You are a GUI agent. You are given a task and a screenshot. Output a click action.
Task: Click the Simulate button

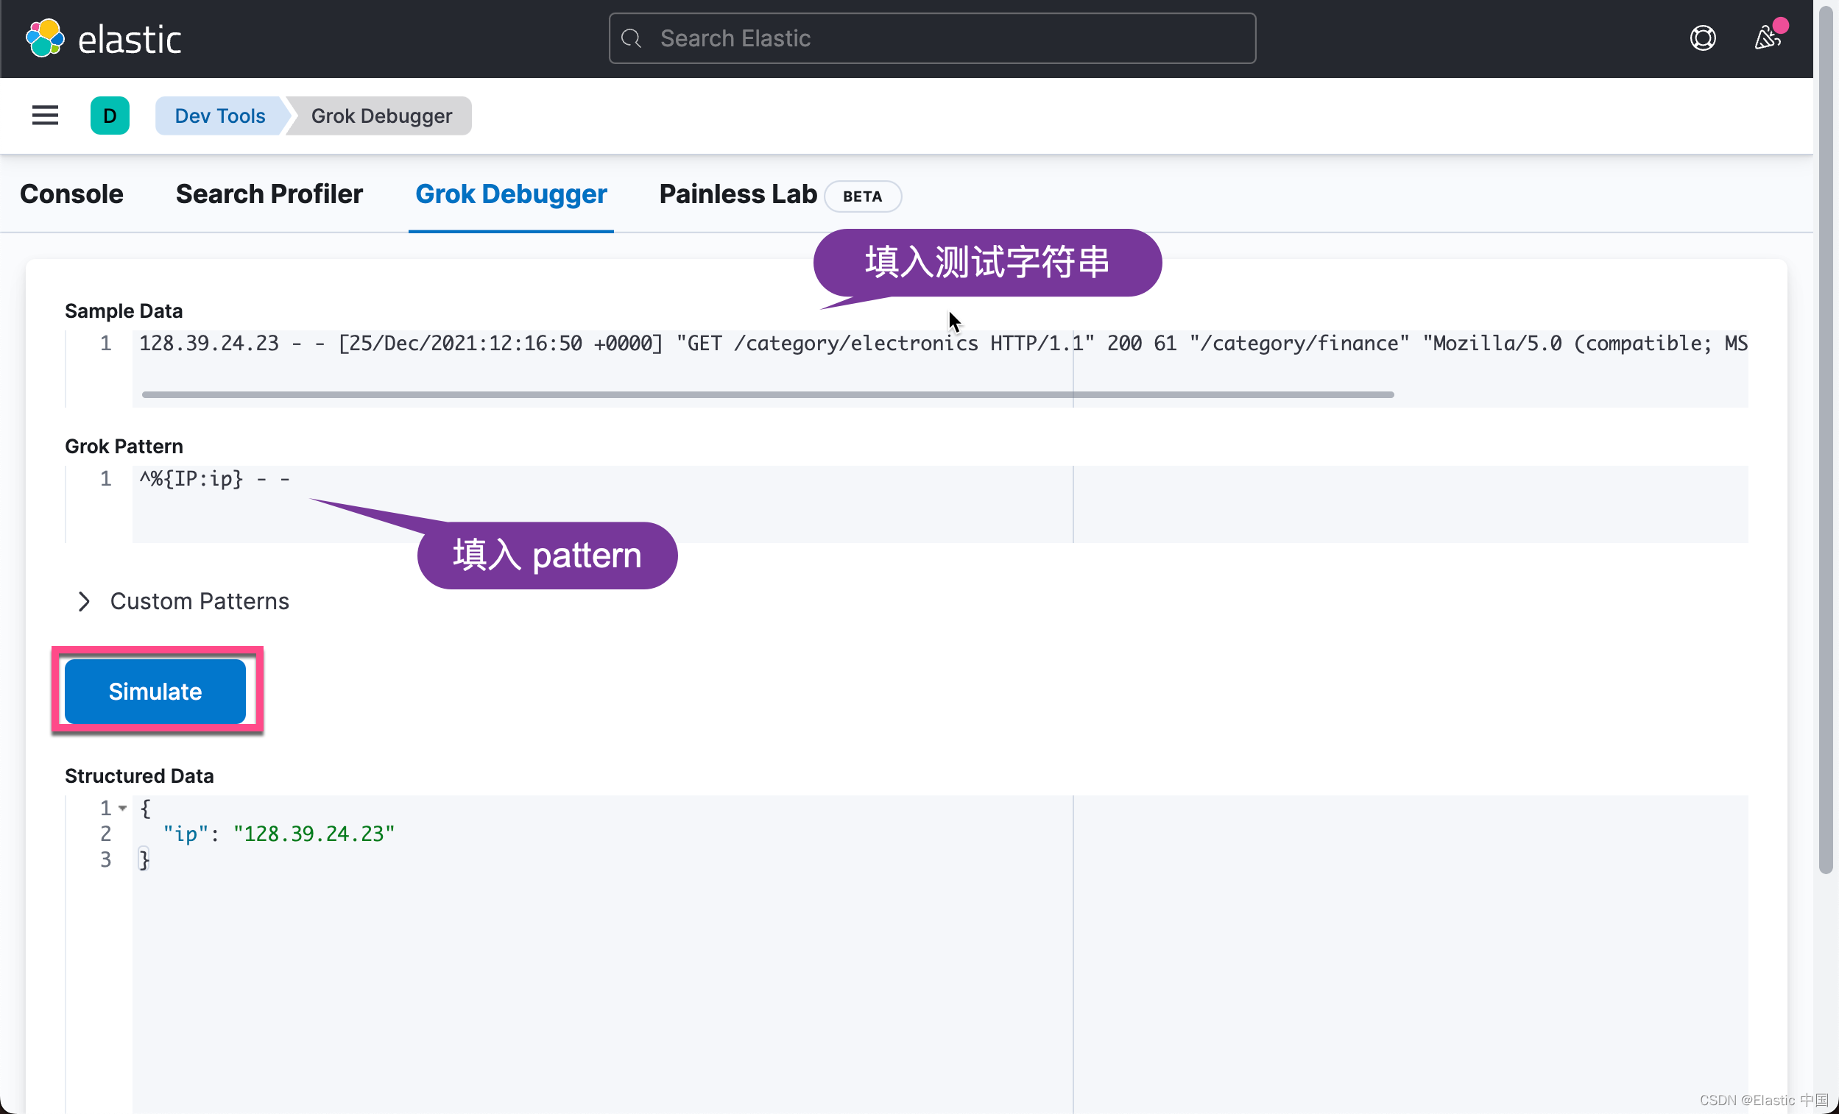click(x=155, y=691)
